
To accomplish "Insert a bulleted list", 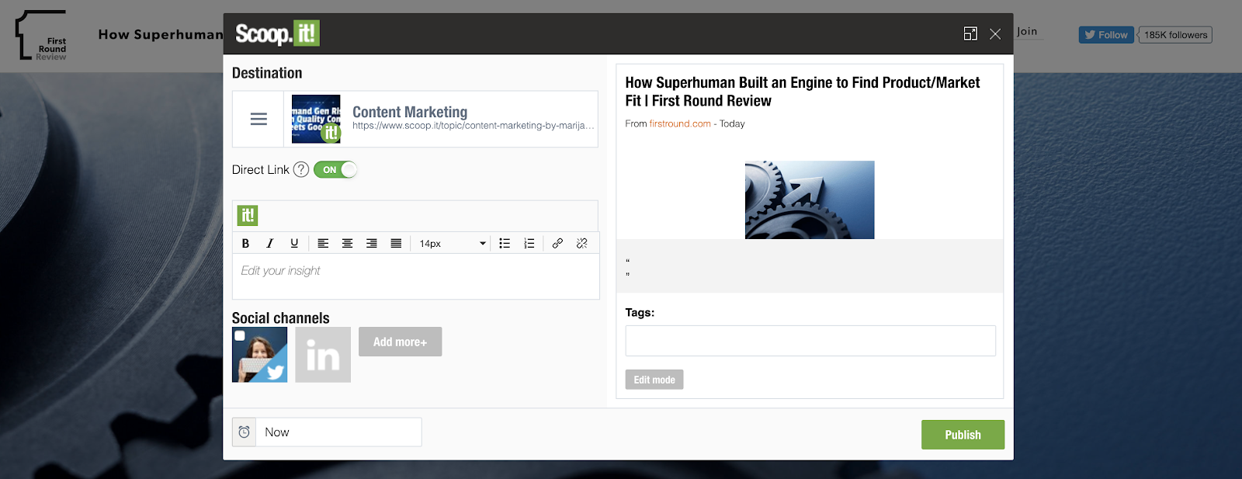I will (505, 243).
